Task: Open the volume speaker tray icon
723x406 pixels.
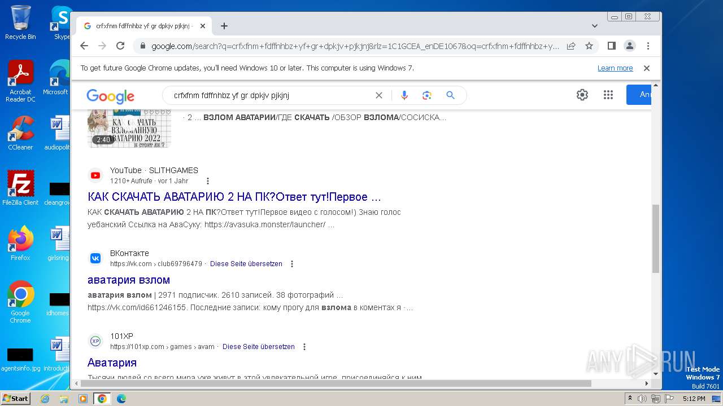Action: click(x=642, y=399)
